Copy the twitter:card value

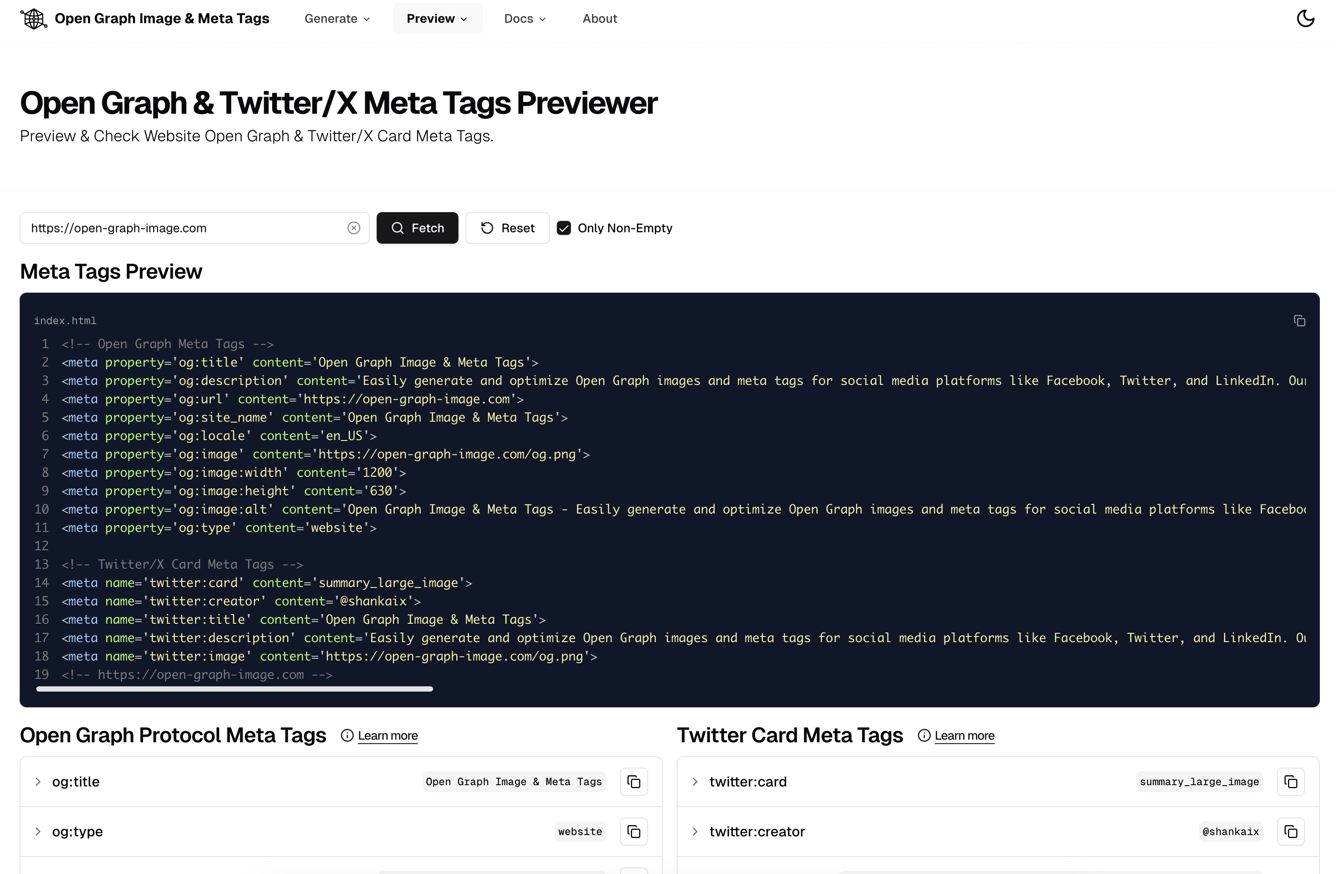(x=1291, y=781)
